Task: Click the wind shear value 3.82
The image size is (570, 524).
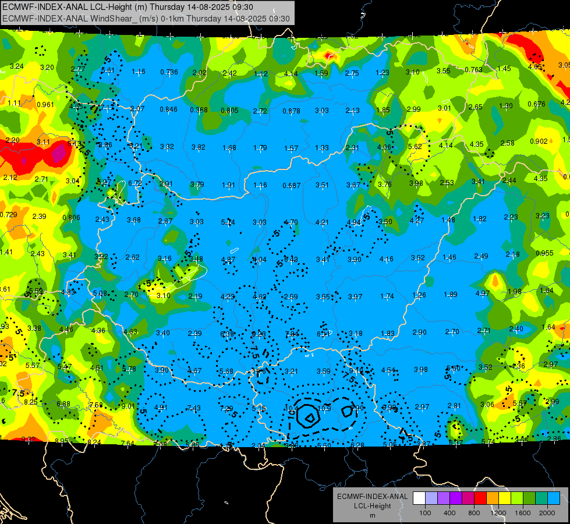Action: pyautogui.click(x=199, y=147)
